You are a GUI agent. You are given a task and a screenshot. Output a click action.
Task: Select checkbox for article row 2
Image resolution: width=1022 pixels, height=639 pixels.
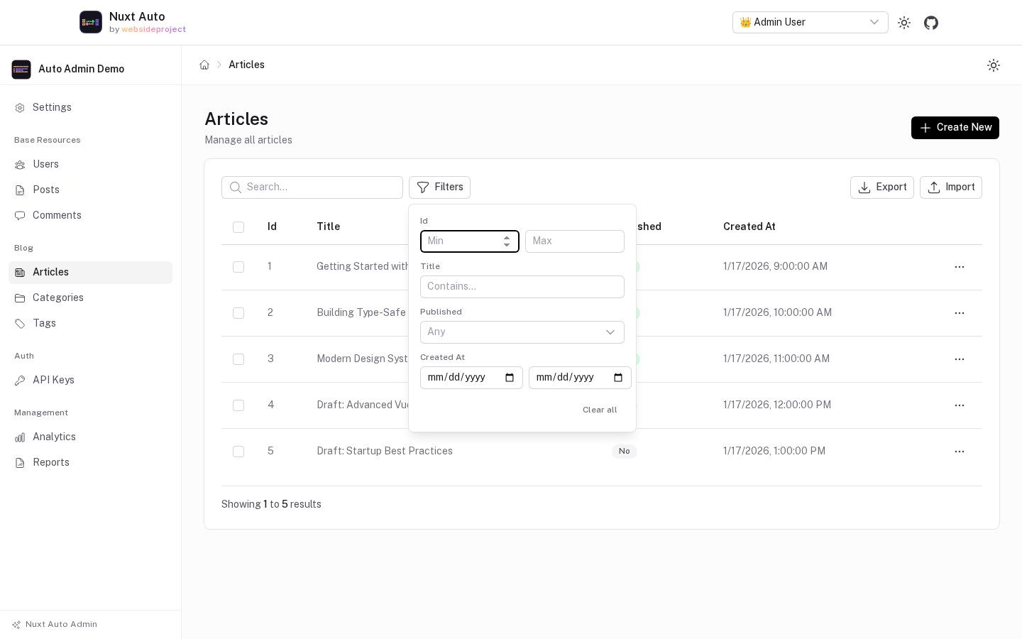coord(238,313)
